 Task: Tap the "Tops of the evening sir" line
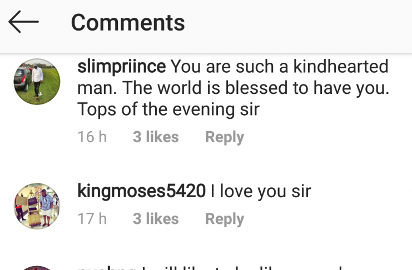coord(168,109)
